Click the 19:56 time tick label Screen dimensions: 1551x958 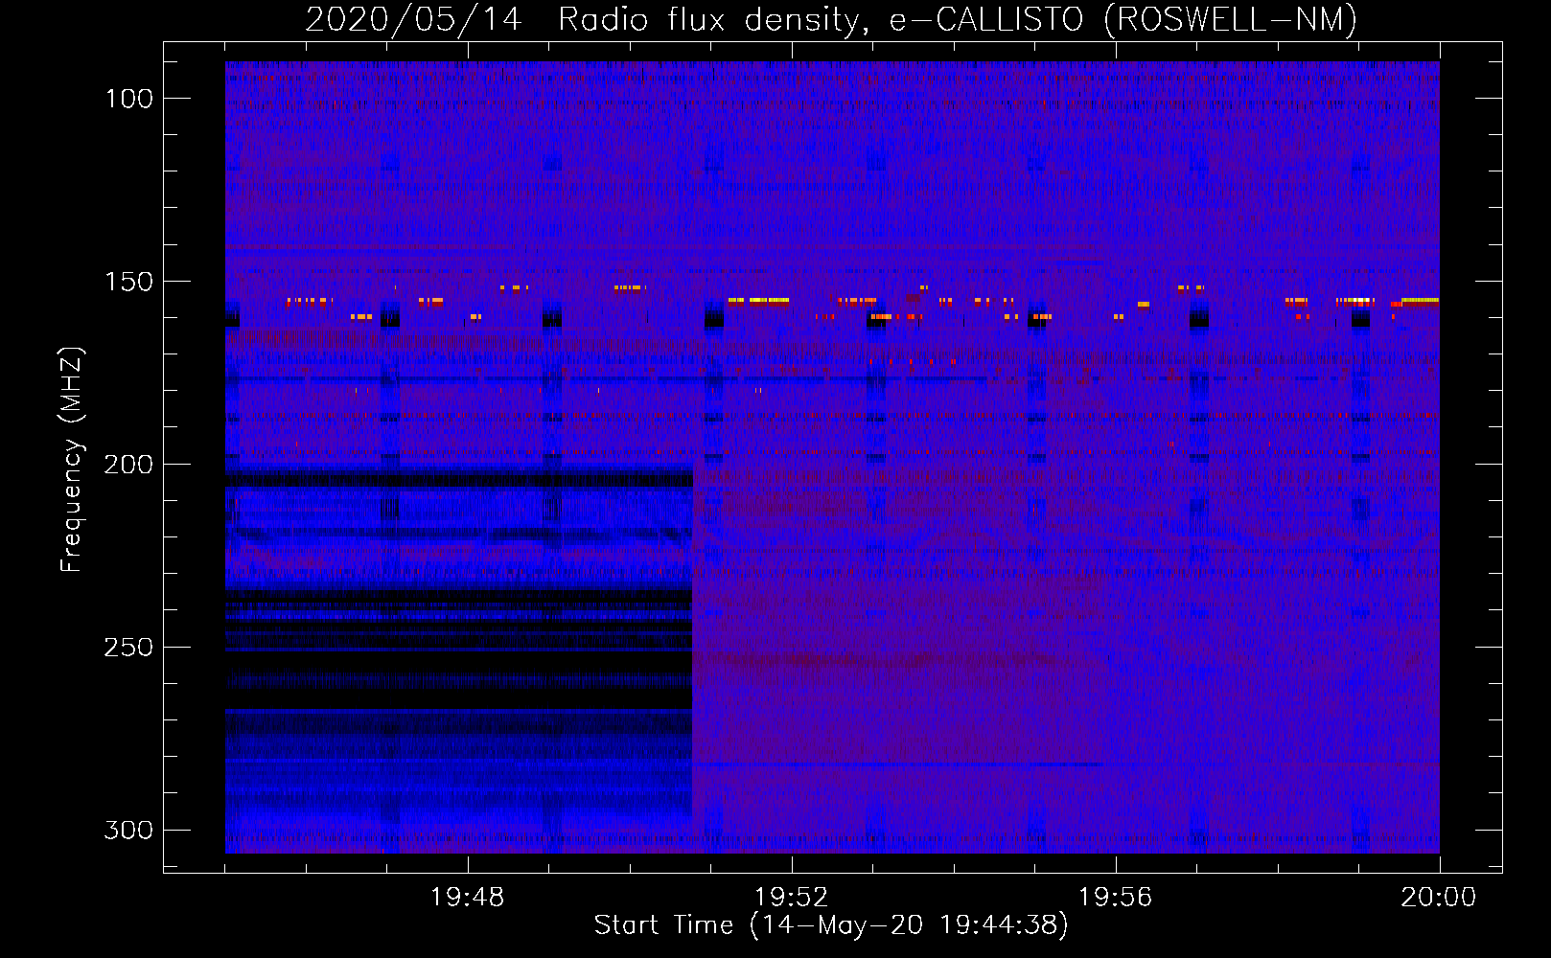1115,898
